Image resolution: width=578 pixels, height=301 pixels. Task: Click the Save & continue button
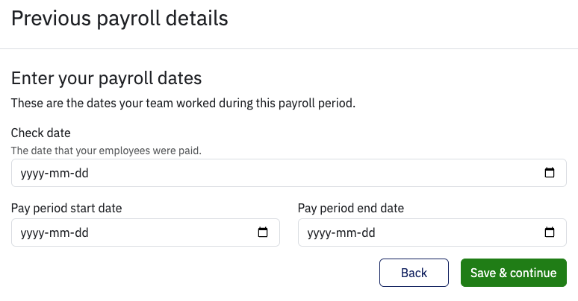click(513, 273)
